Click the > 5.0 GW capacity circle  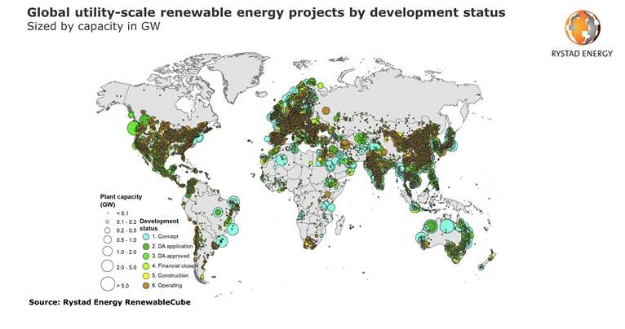[106, 284]
